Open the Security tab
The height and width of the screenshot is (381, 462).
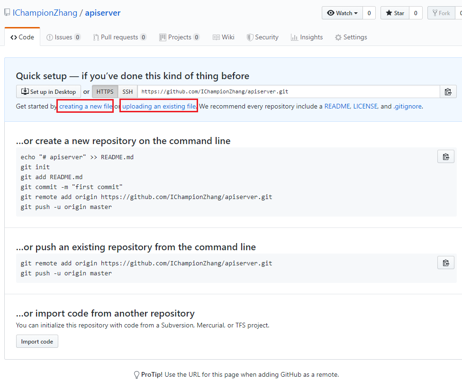[x=263, y=37]
